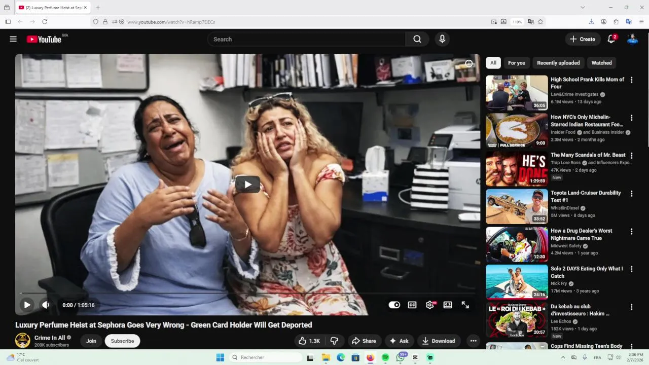Open browser extensions puzzle icon
The image size is (649, 365).
pos(616,22)
